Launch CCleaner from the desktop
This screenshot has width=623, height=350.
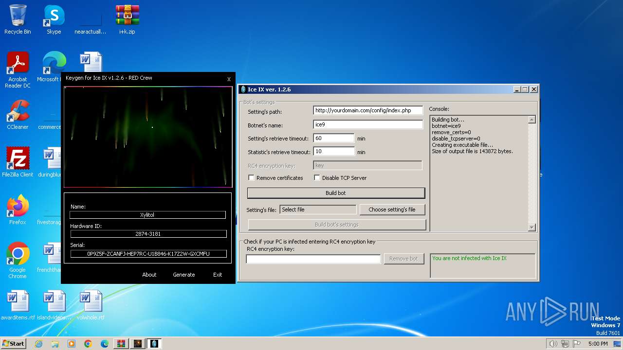(18, 115)
